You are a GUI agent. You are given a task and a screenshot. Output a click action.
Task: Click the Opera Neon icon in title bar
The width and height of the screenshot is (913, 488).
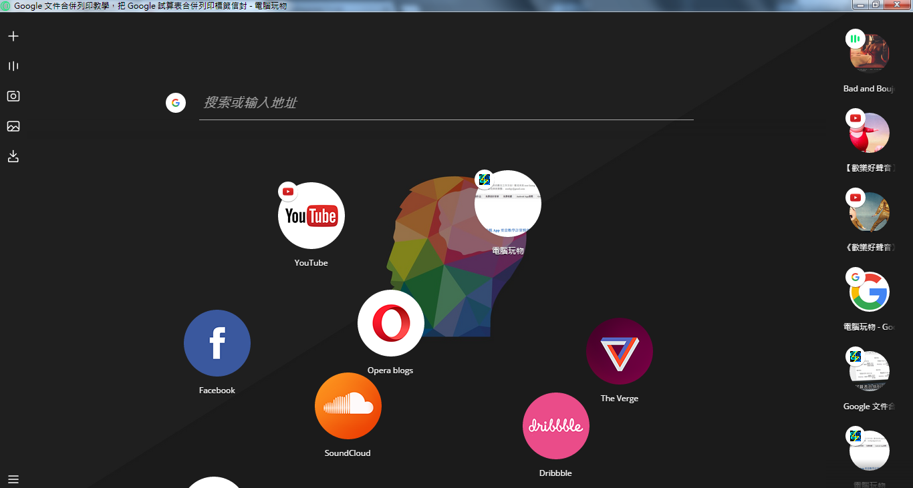coord(5,5)
